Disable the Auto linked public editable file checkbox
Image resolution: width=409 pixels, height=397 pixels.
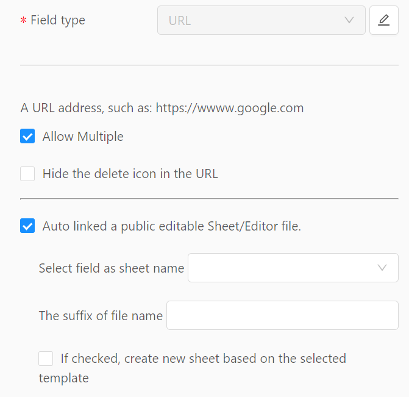pyautogui.click(x=27, y=226)
